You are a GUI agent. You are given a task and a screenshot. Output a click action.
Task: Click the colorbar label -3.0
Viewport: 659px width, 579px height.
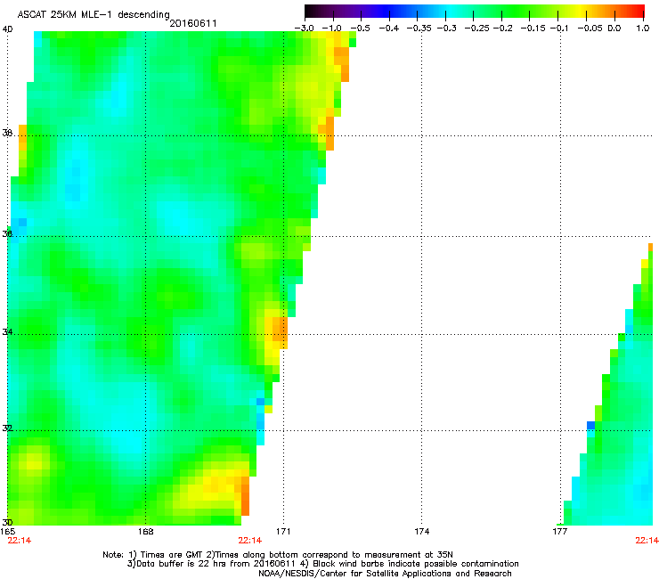pyautogui.click(x=305, y=29)
